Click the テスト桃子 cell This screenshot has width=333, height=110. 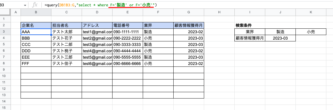67,51
